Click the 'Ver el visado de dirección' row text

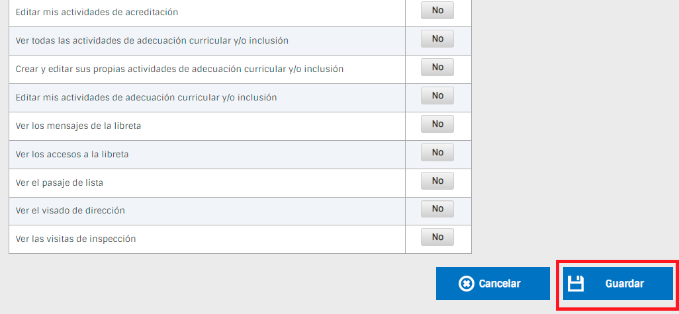coord(70,211)
